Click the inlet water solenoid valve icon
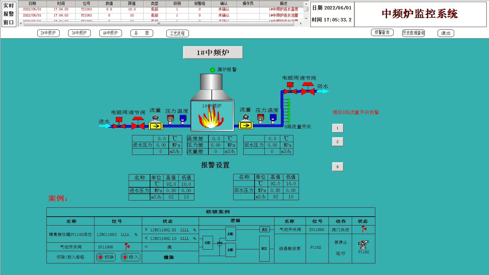The height and width of the screenshot is (275, 489). pos(119,123)
